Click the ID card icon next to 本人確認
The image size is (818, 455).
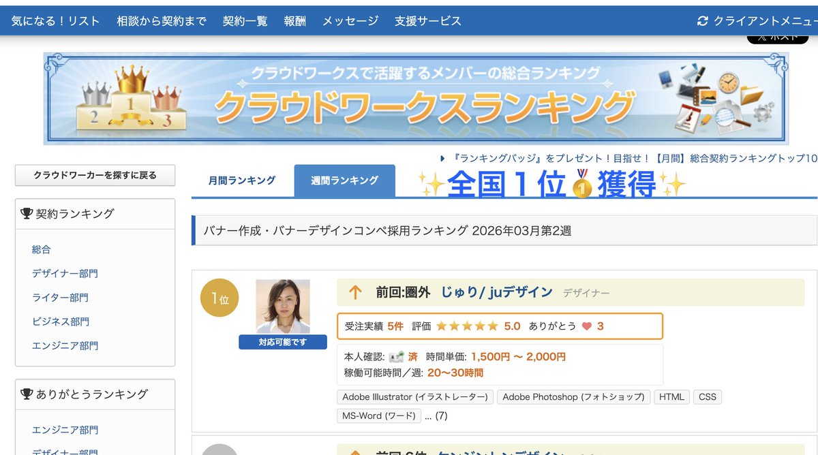[396, 357]
